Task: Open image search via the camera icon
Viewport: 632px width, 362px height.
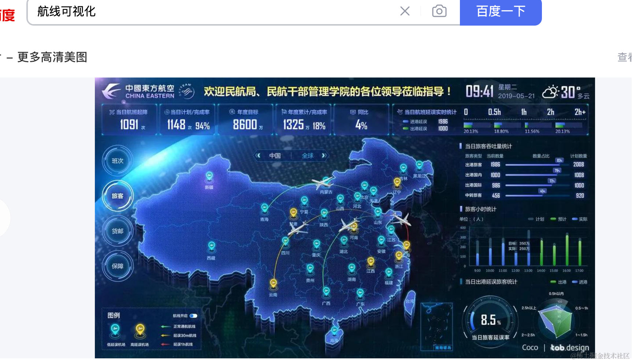Action: click(x=439, y=11)
